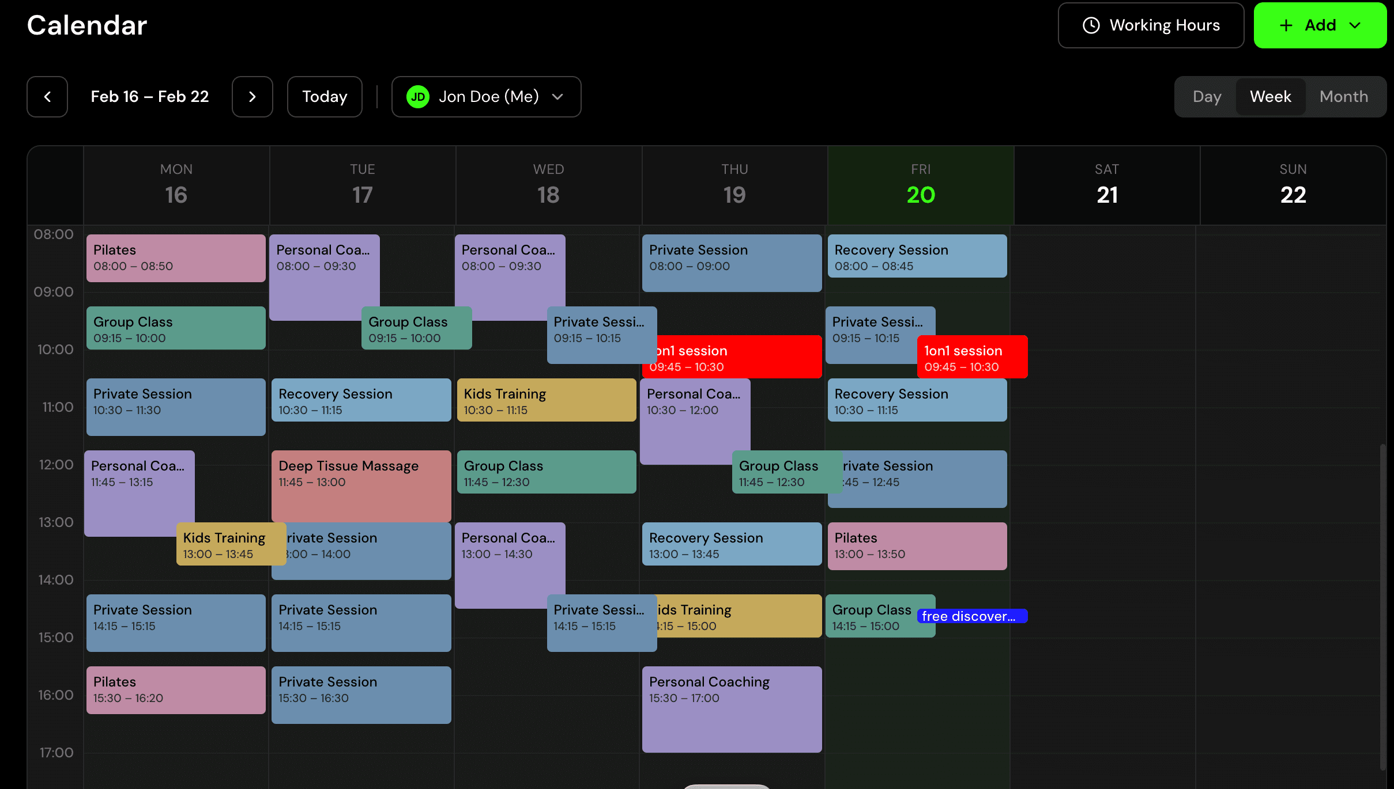Click the free discovery event on Friday
This screenshot has width=1394, height=789.
[972, 616]
